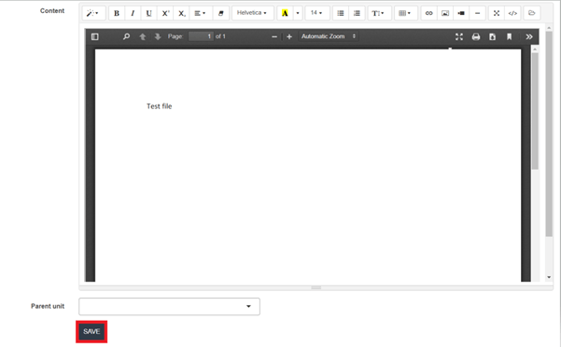Viewport: 561px width, 347px height.
Task: Insert an unordered bullet list
Action: (341, 13)
